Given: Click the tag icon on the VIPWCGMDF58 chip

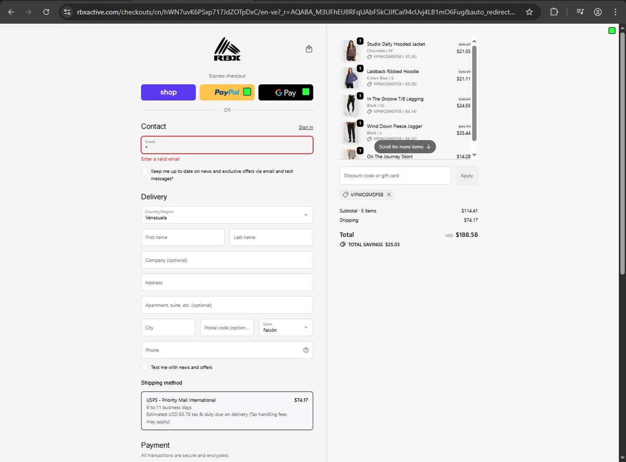Looking at the screenshot, I should pos(346,194).
